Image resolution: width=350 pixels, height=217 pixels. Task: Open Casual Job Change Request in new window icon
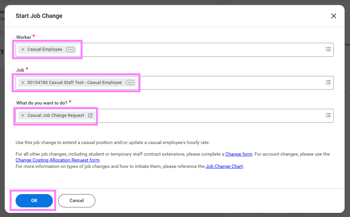click(x=90, y=115)
